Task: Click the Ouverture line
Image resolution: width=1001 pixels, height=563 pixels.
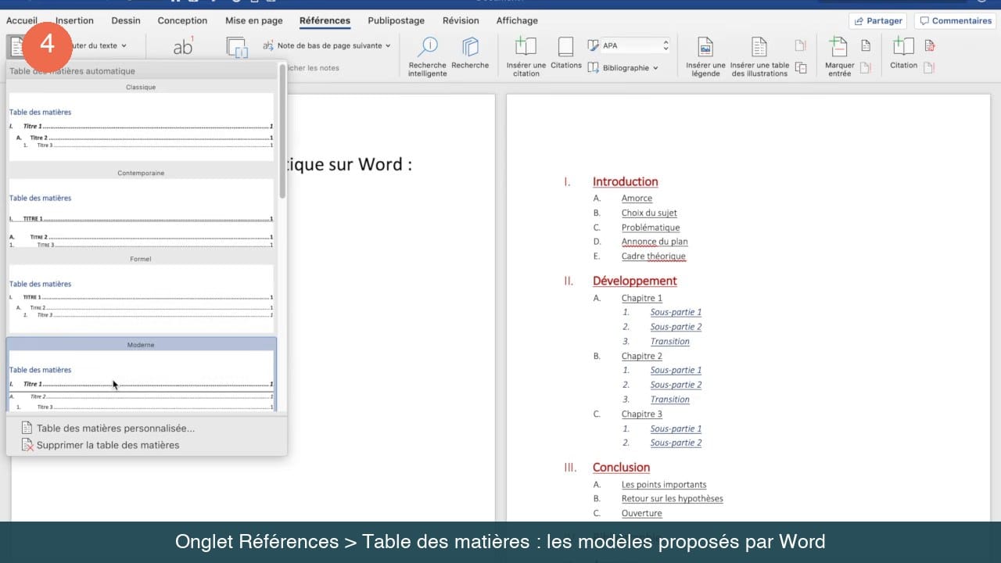Action: (x=641, y=514)
